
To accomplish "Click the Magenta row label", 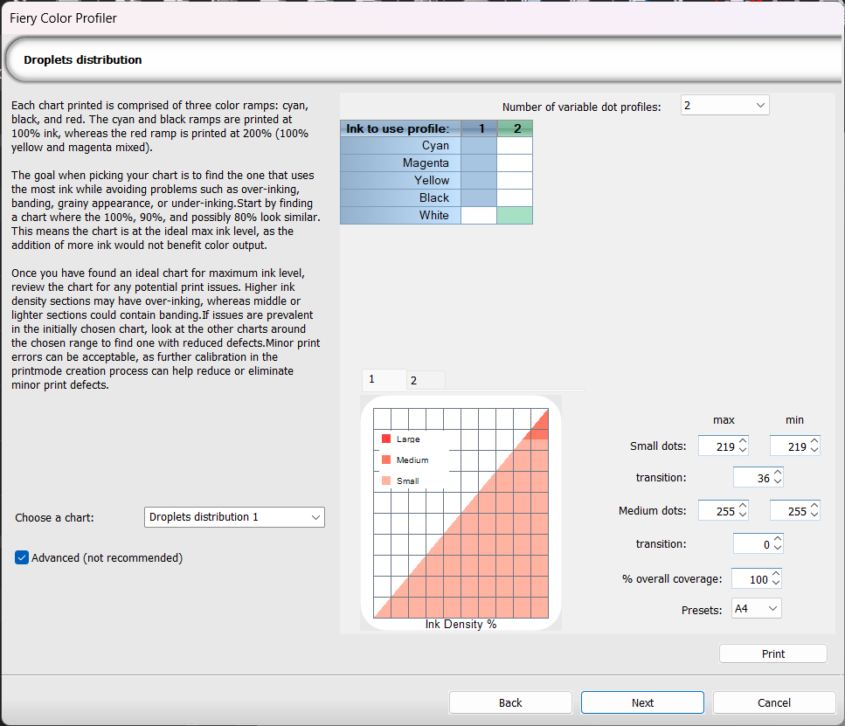I will coord(400,162).
